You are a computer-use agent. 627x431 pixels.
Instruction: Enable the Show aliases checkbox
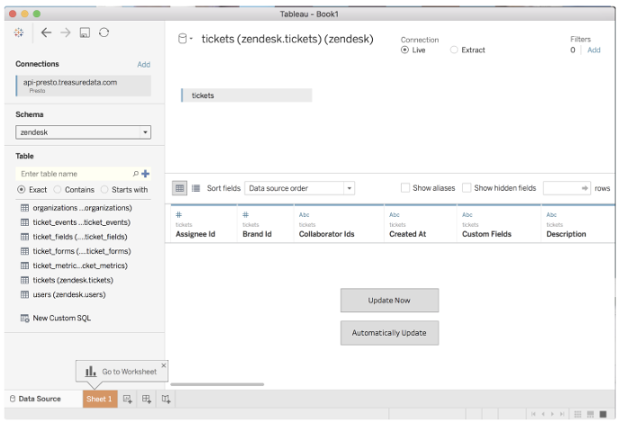[405, 188]
